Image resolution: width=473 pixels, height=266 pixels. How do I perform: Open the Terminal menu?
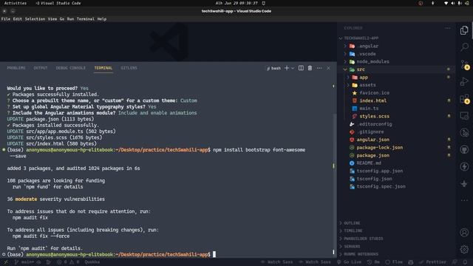click(86, 18)
